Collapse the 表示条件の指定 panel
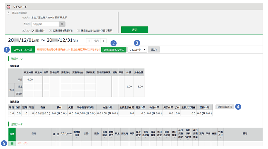This screenshot has height=149, width=268. [8, 13]
